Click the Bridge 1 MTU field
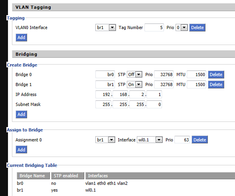 click(196, 84)
